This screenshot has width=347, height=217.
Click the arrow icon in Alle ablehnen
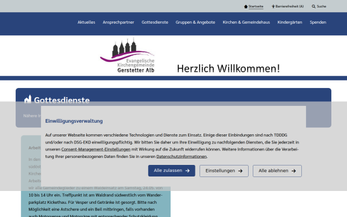tap(294, 171)
